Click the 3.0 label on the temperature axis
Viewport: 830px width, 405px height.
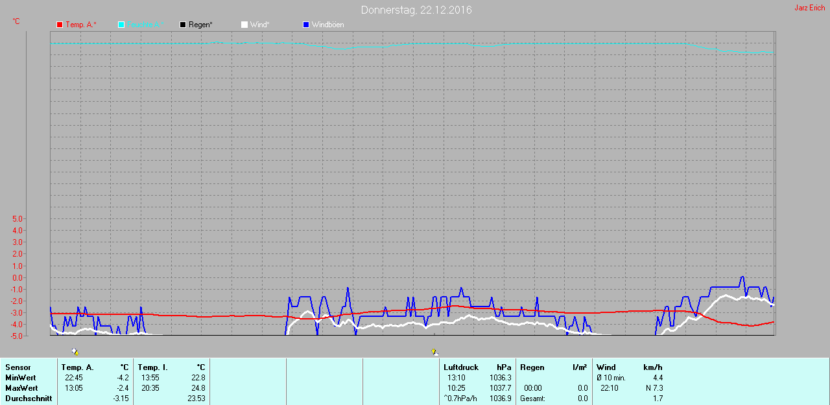point(17,242)
